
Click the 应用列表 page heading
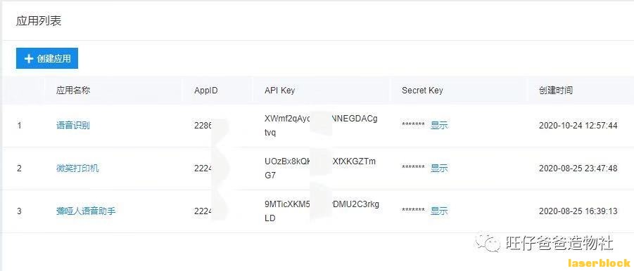[39, 21]
